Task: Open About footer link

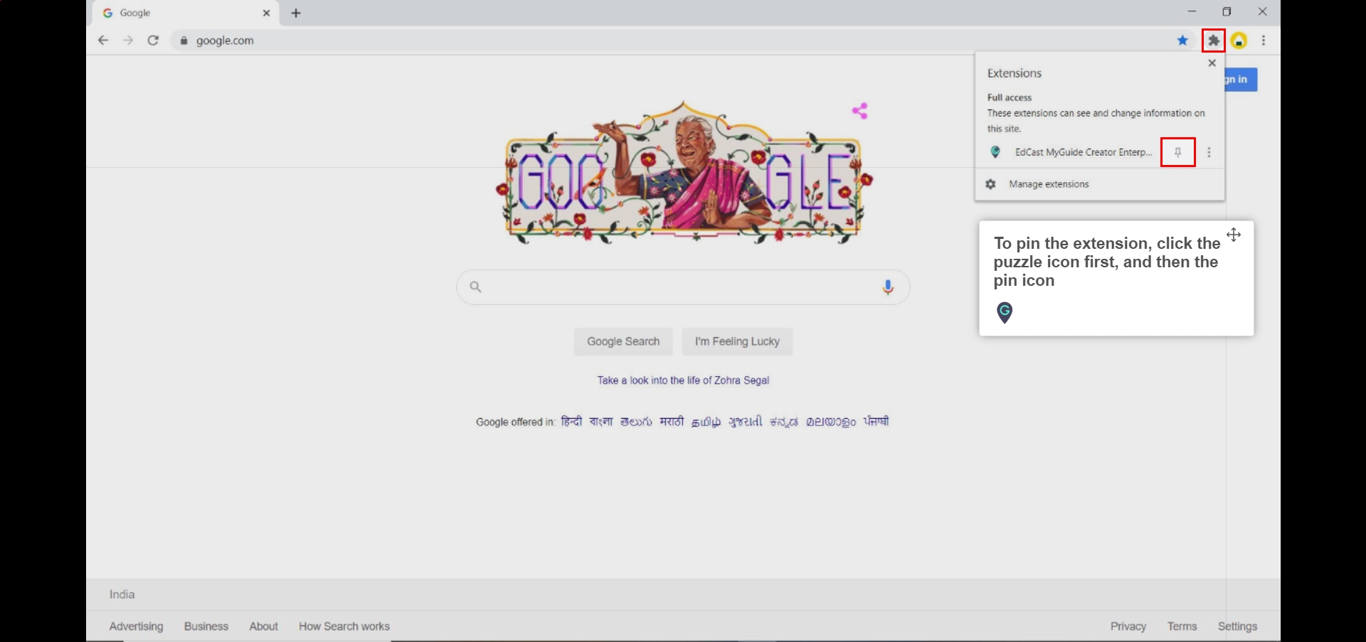Action: tap(263, 626)
